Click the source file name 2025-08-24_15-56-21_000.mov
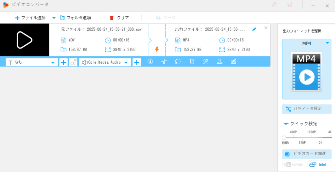The image size is (335, 172). (115, 29)
